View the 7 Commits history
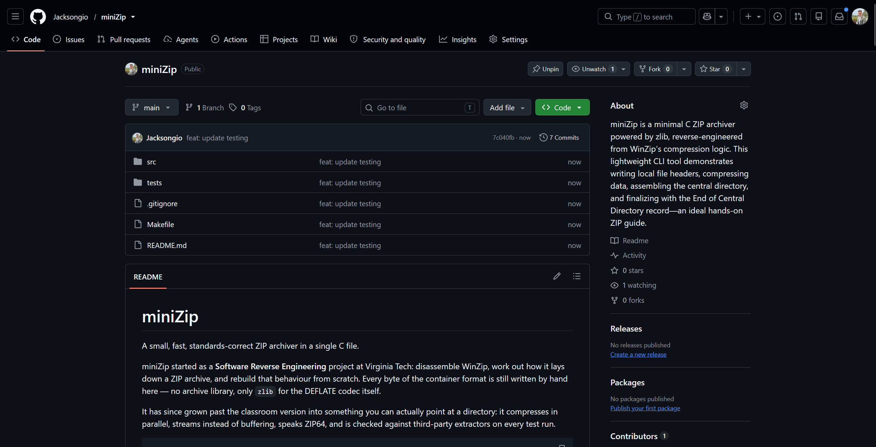The image size is (876, 447). (x=559, y=137)
